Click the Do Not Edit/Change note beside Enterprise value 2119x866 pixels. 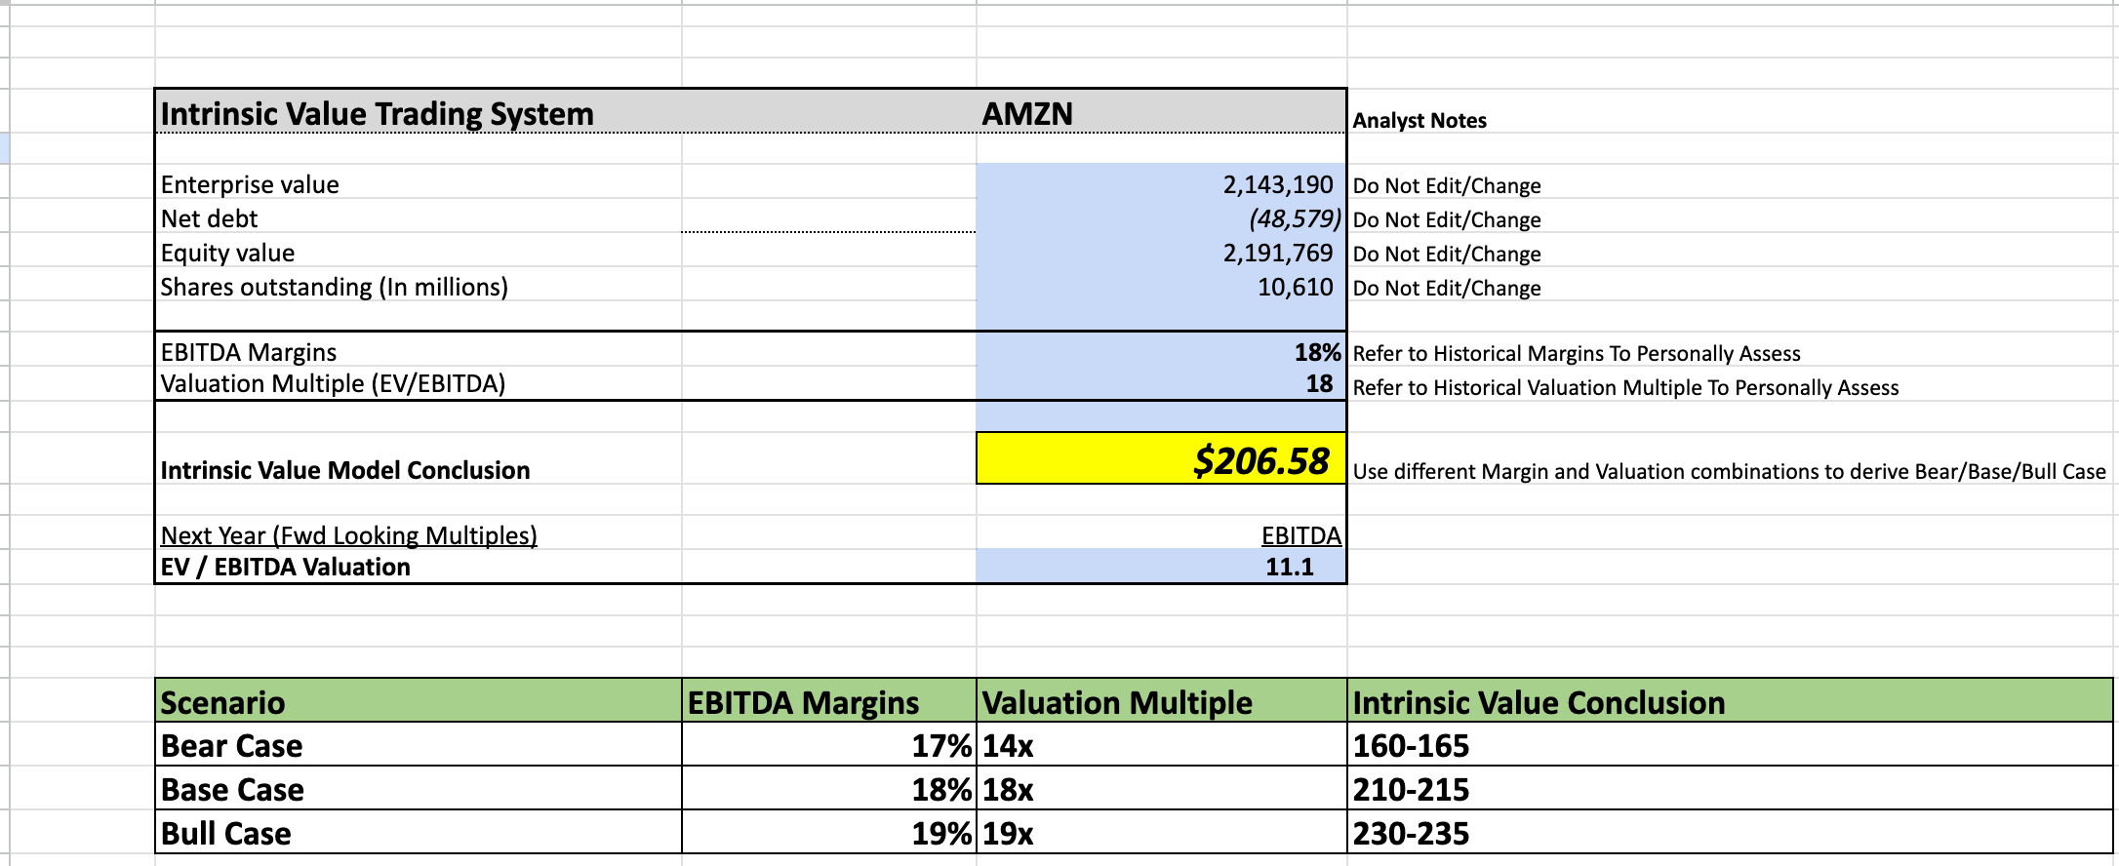point(1447,186)
